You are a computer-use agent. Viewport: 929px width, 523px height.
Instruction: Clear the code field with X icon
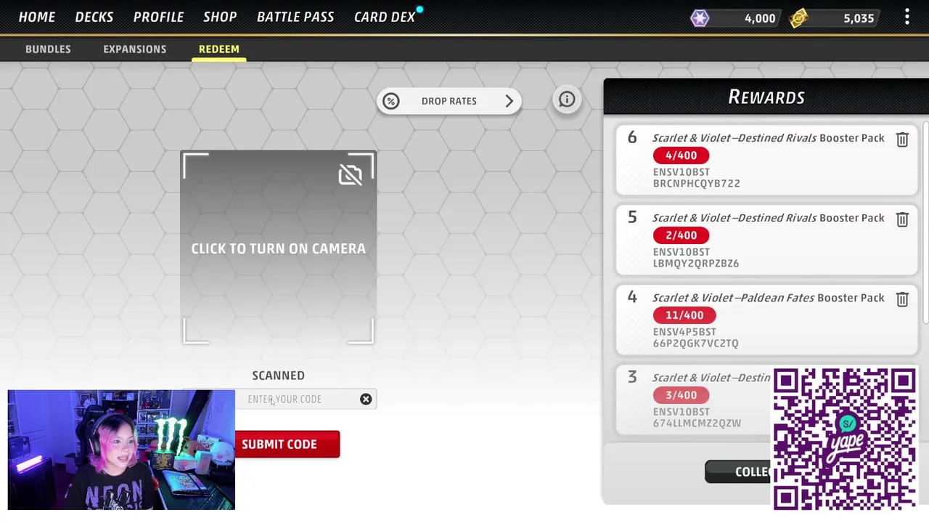pos(366,399)
